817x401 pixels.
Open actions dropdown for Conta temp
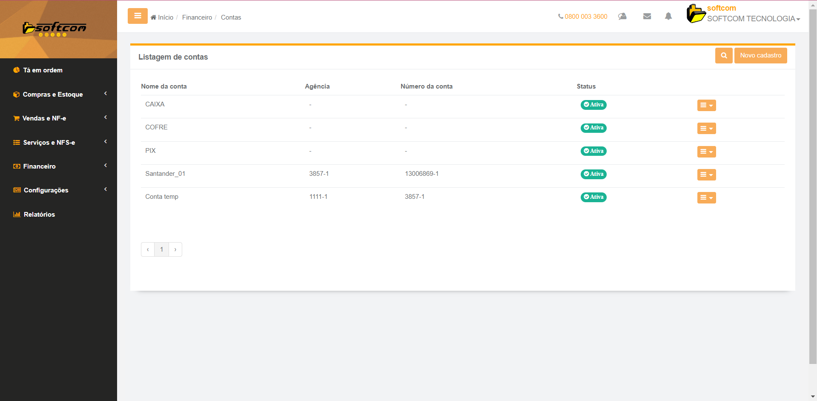point(706,198)
